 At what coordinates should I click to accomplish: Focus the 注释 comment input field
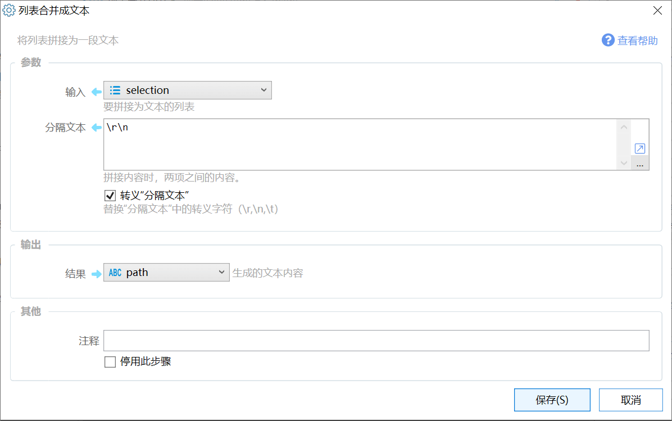pyautogui.click(x=376, y=341)
